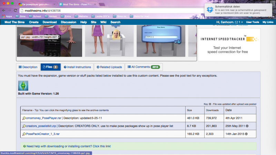Click The Sims 3 game icon
The image size is (276, 155).
[x=23, y=85]
